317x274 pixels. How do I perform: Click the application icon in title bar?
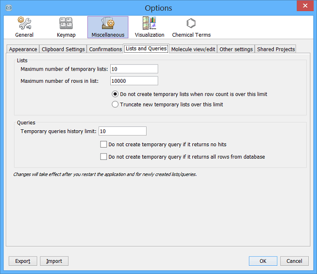click(x=8, y=8)
